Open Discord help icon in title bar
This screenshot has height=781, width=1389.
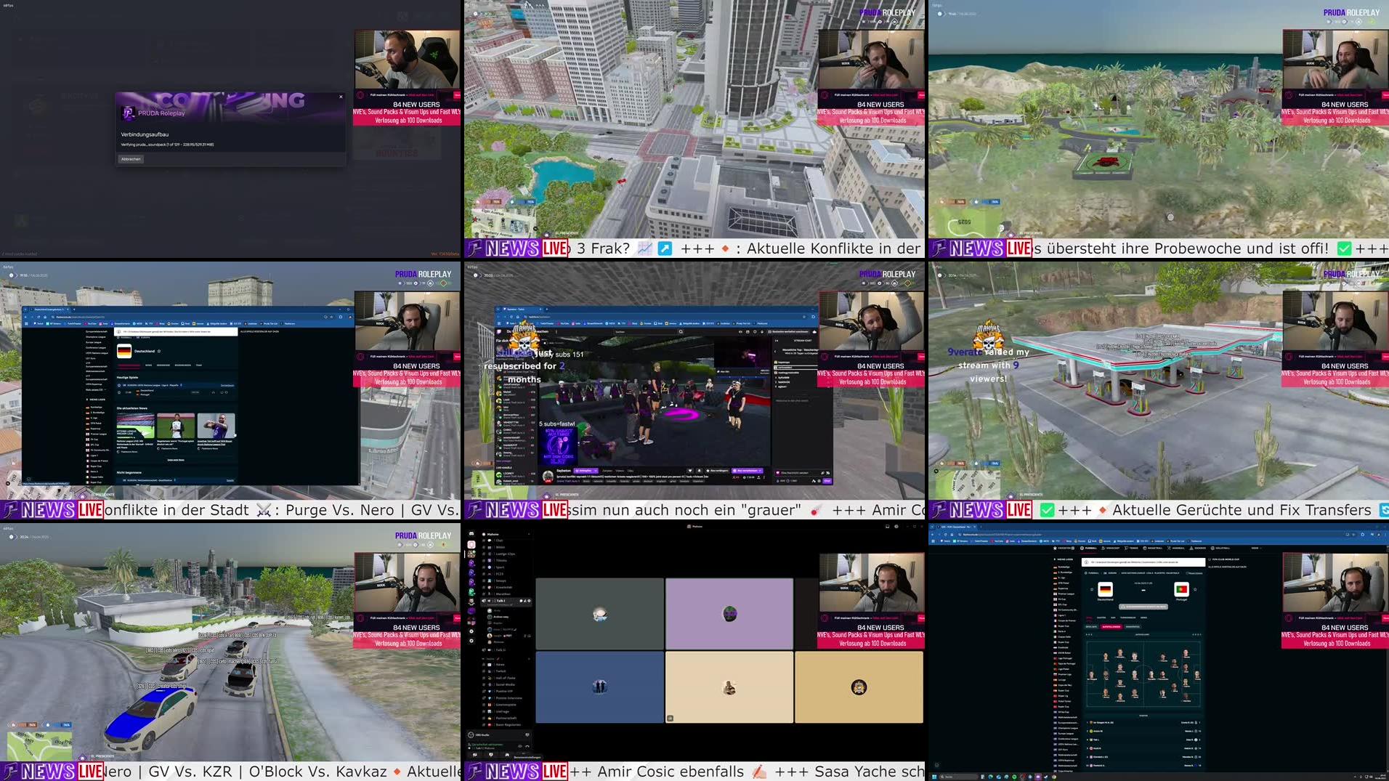coord(896,527)
